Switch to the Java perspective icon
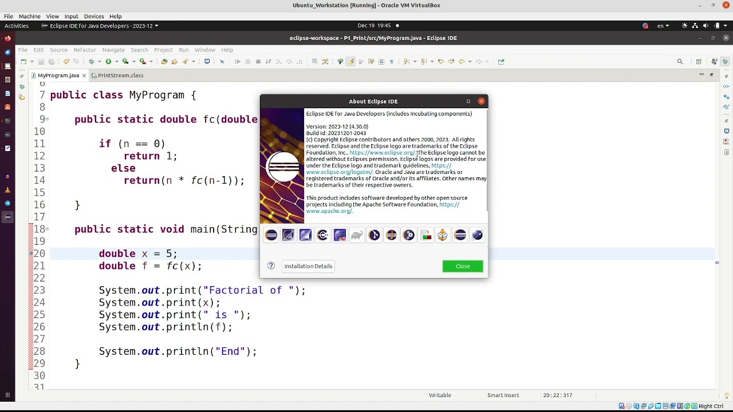This screenshot has width=733, height=412. (x=714, y=61)
